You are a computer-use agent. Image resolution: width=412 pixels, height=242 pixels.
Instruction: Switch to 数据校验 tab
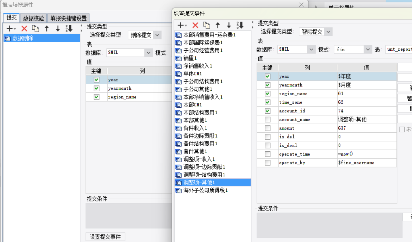click(33, 18)
